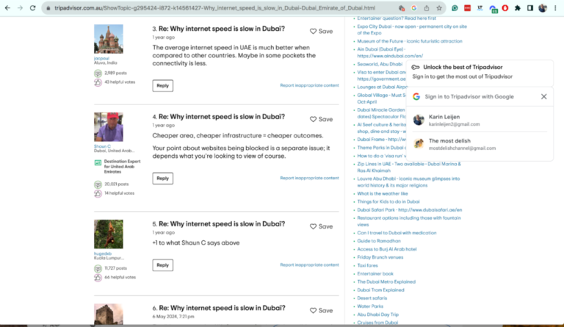
Task: Open Dubai Tram Explained link
Action: click(380, 290)
